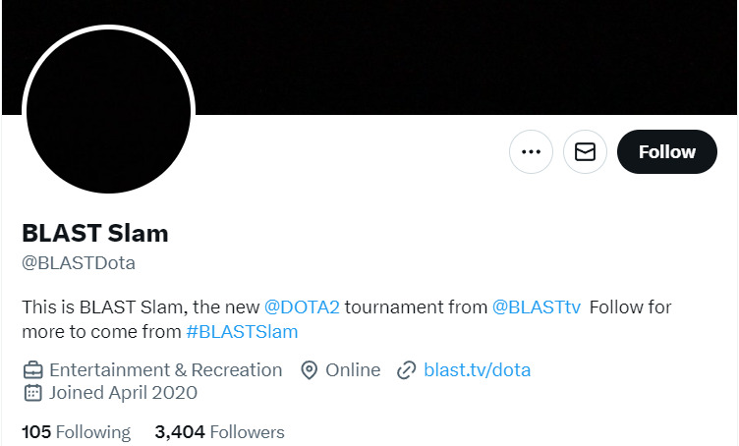Viewport: 739px width, 446px height.
Task: View the 105 Following list
Action: pyautogui.click(x=77, y=432)
